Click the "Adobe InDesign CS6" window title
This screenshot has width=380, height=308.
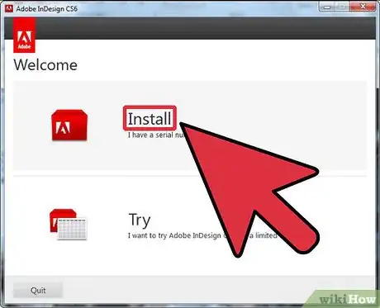[x=46, y=9]
